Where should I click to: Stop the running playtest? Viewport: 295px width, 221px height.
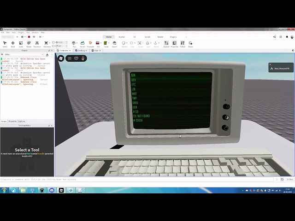(29, 37)
